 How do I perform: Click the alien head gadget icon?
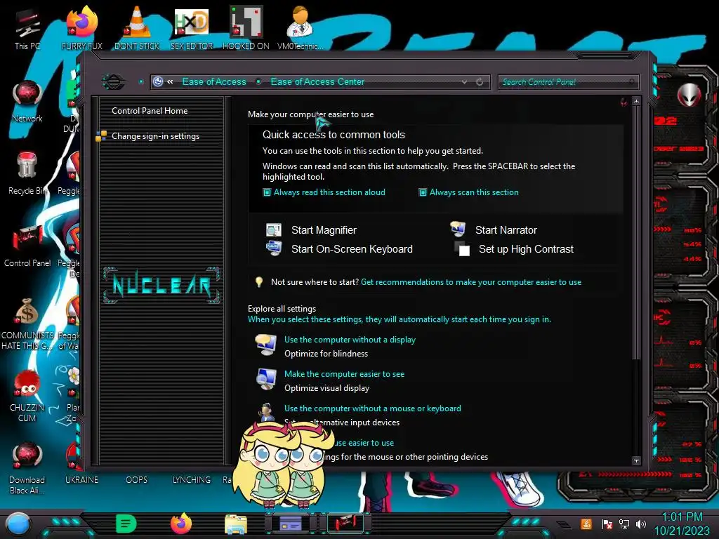click(689, 95)
